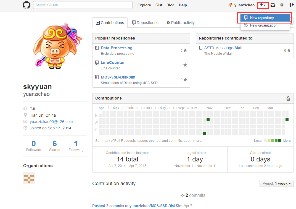Screen dimensions: 296x209
Task: Select New organization from dropdown
Action: tap(265, 25)
